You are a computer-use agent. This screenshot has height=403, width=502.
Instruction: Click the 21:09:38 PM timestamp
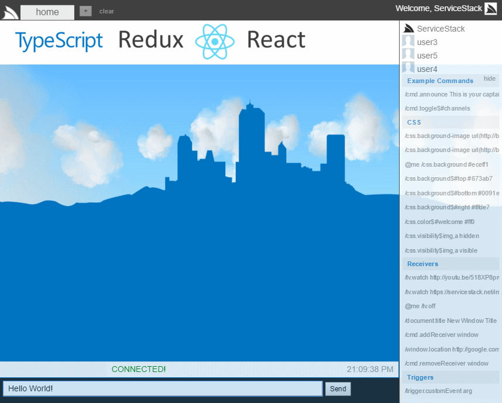click(x=370, y=369)
